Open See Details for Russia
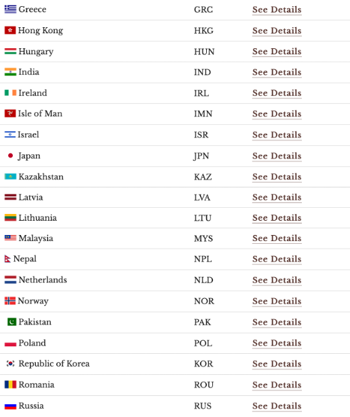 pos(277,406)
